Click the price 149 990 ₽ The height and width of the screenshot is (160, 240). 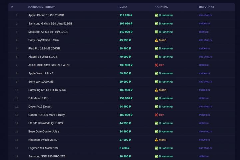point(126,32)
